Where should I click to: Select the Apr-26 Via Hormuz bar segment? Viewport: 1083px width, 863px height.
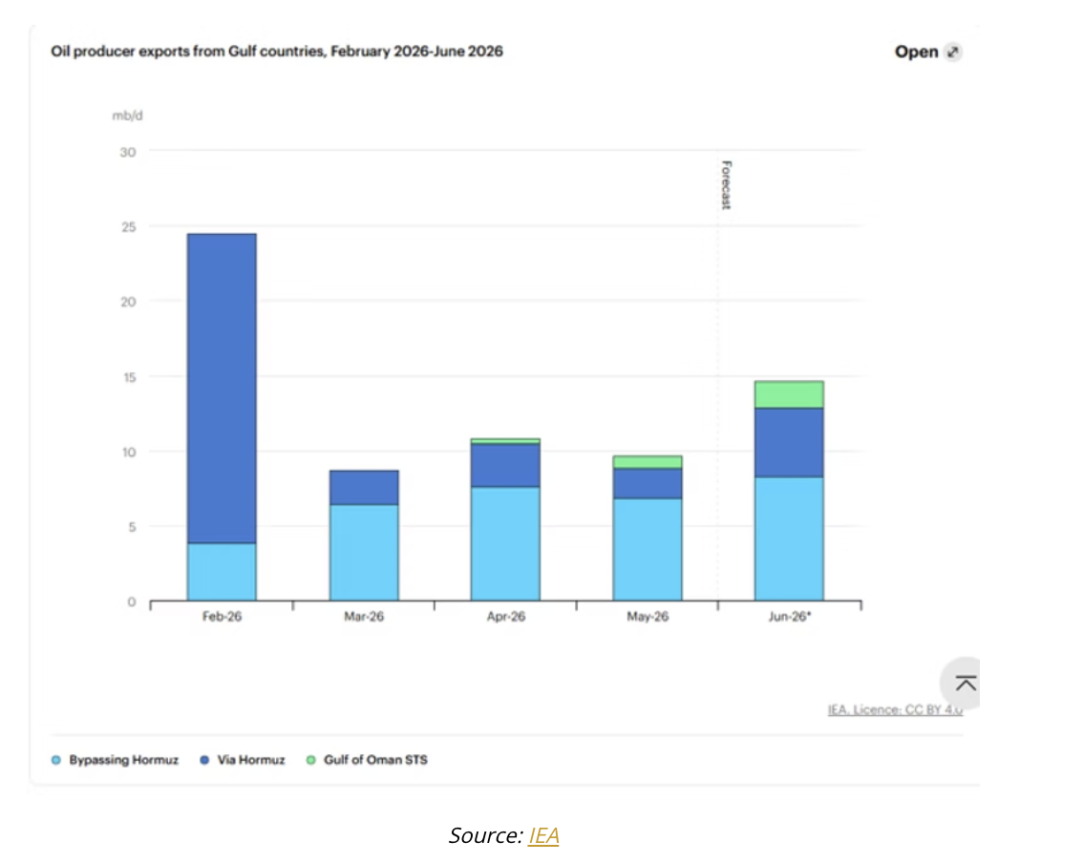pos(505,465)
